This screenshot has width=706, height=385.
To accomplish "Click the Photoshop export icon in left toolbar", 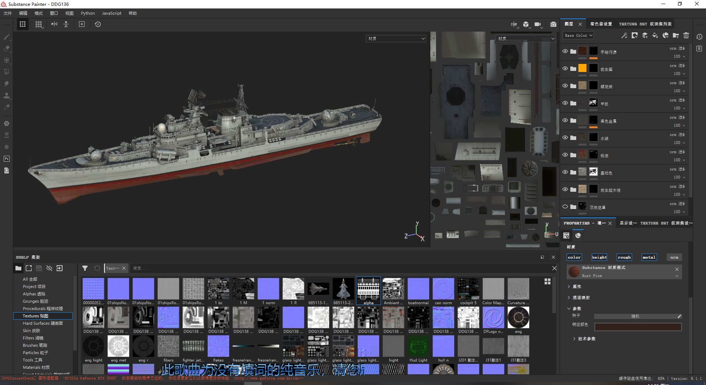I will coord(7,159).
